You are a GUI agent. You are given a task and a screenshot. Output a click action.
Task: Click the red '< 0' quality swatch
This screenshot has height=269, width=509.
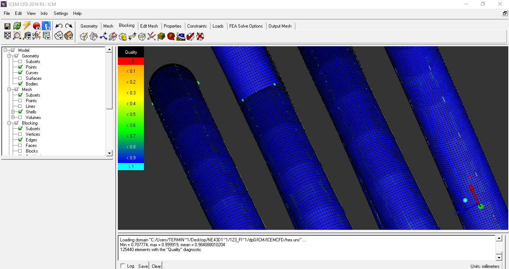tap(131, 62)
